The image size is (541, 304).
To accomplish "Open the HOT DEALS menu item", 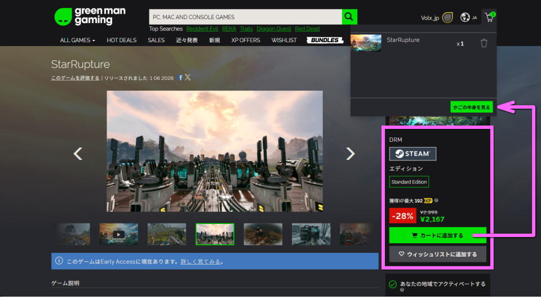I will [121, 41].
